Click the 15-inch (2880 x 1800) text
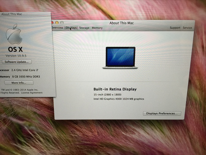Screen dimensions: 206x155 (107, 95)
